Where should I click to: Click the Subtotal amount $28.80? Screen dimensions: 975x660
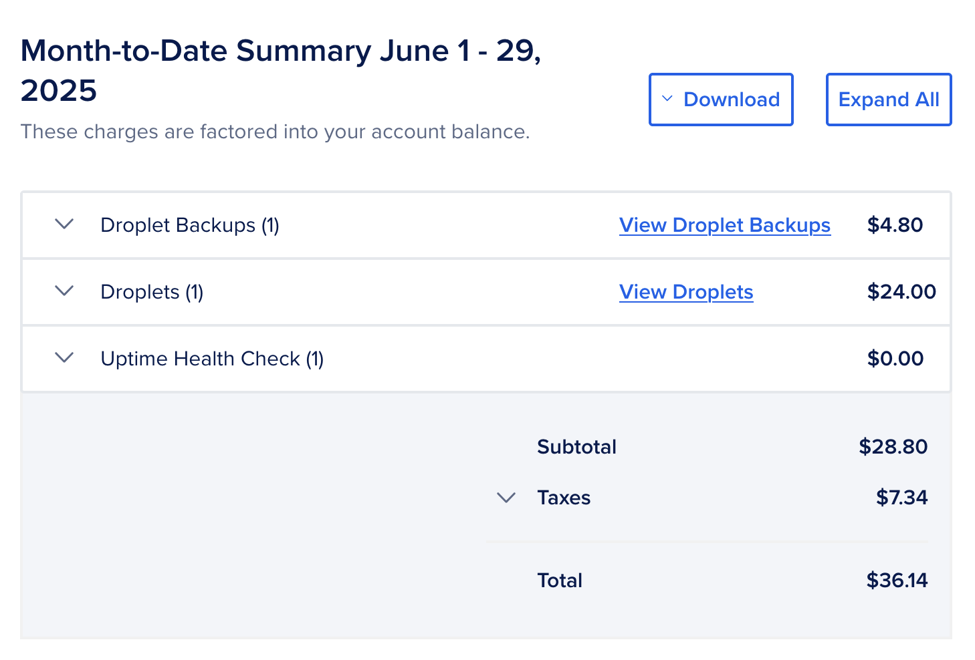893,447
